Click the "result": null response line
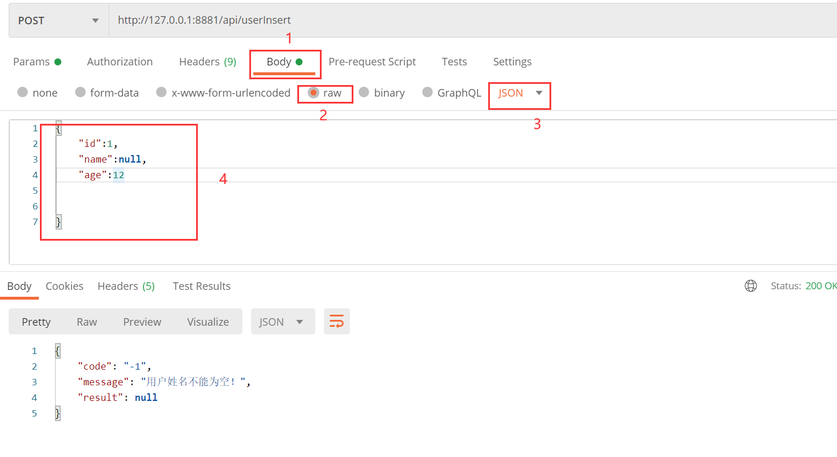Viewport: 837px width, 457px height. 117,398
